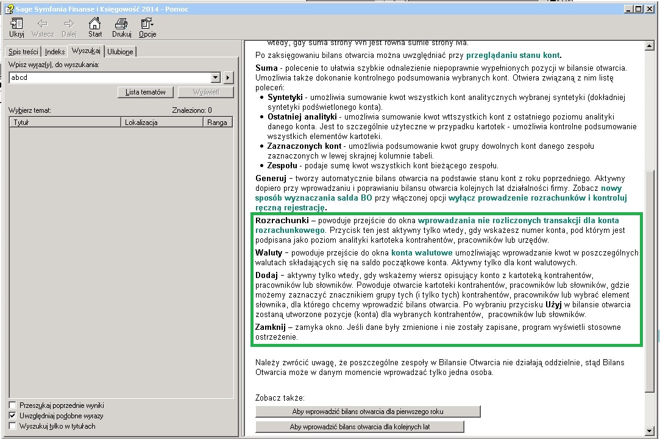Screen dimensions: 660x439
Task: Click the bold 'Ostatniej analityki' bullet term
Action: pos(302,116)
